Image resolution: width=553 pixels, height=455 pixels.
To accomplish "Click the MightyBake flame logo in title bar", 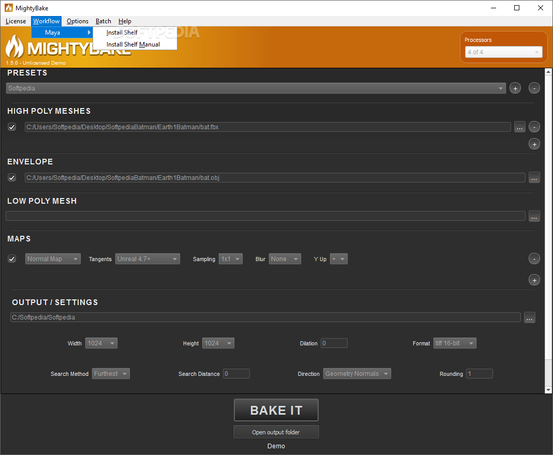I will pyautogui.click(x=8, y=8).
